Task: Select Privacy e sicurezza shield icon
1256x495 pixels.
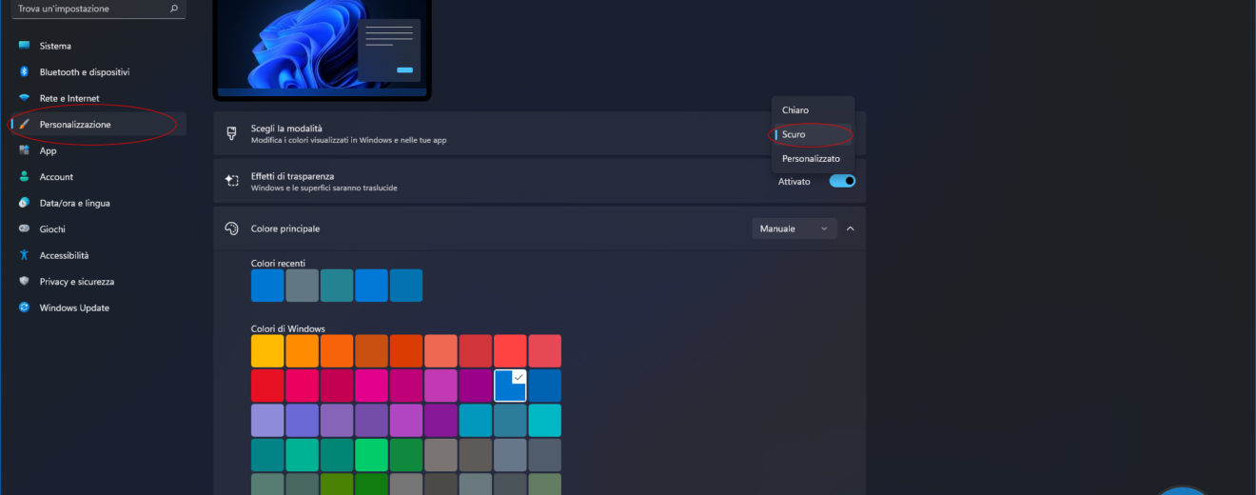Action: 24,282
